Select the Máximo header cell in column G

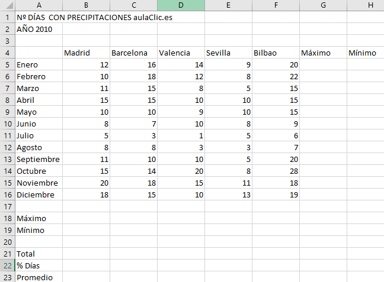pyautogui.click(x=324, y=53)
